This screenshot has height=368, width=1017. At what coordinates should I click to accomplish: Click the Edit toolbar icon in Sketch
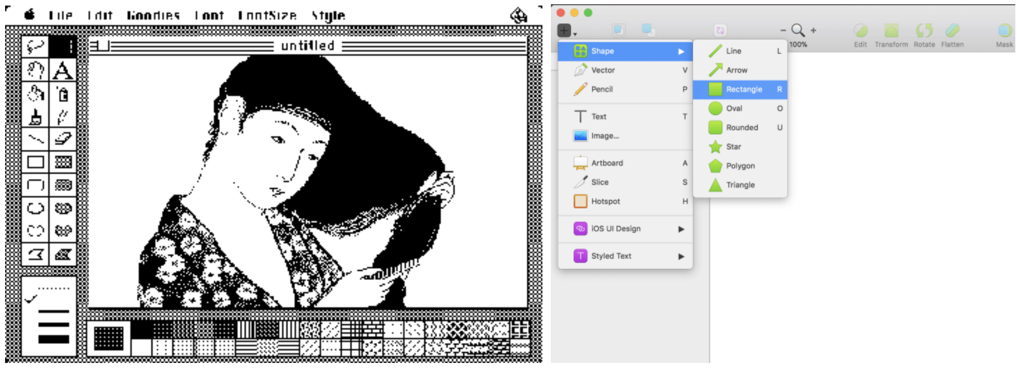point(860,31)
